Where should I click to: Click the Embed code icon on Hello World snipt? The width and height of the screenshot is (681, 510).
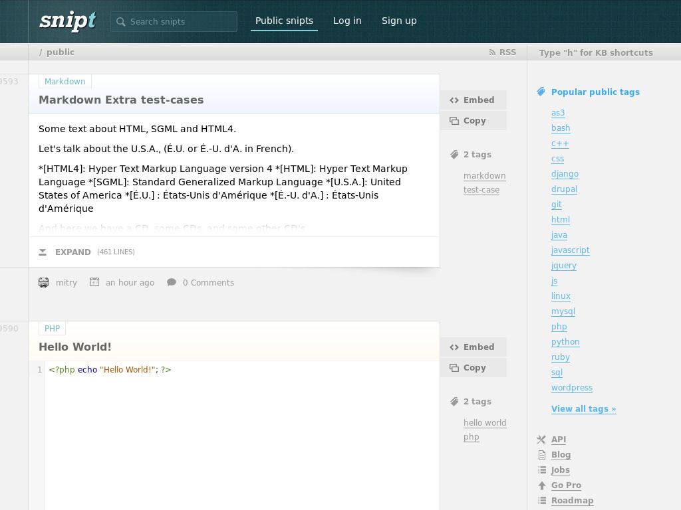(x=454, y=347)
